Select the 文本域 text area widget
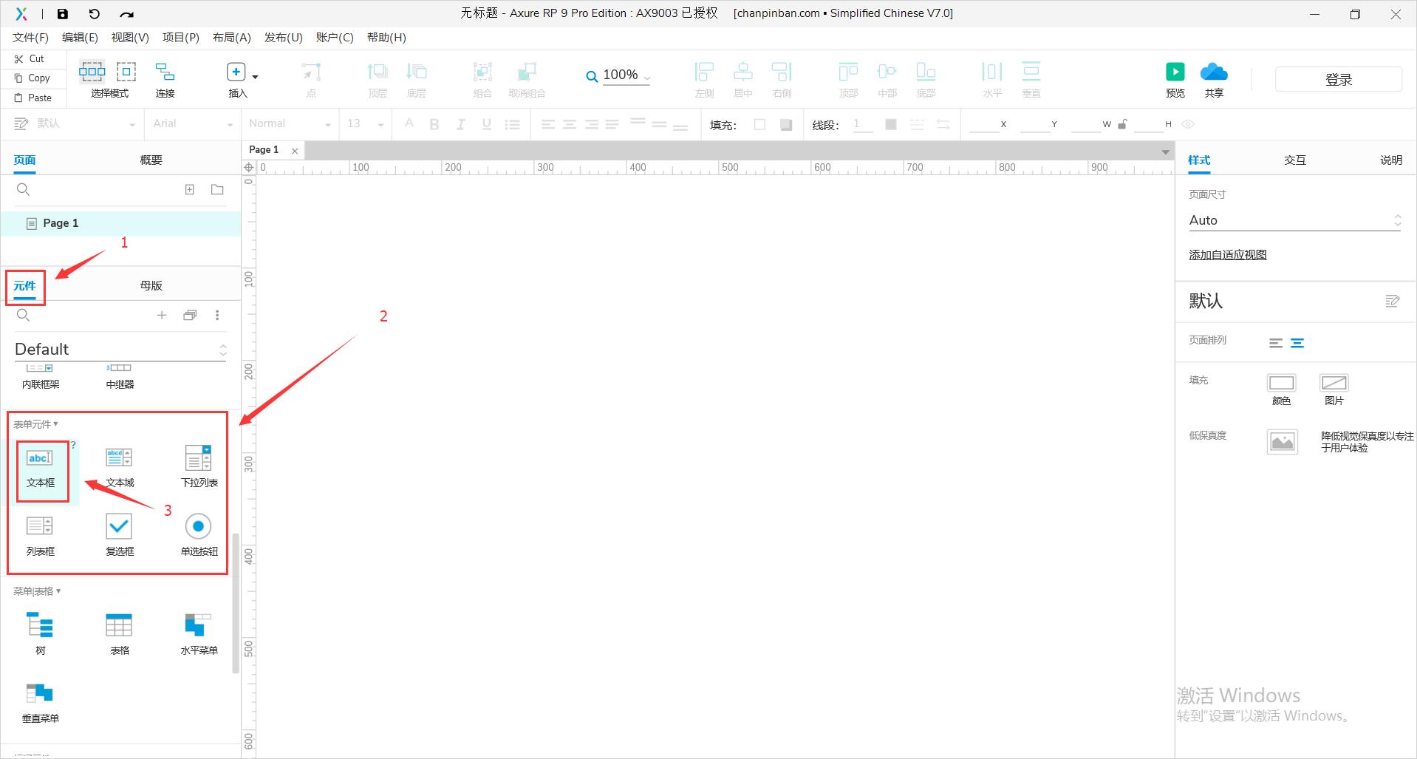 120,466
